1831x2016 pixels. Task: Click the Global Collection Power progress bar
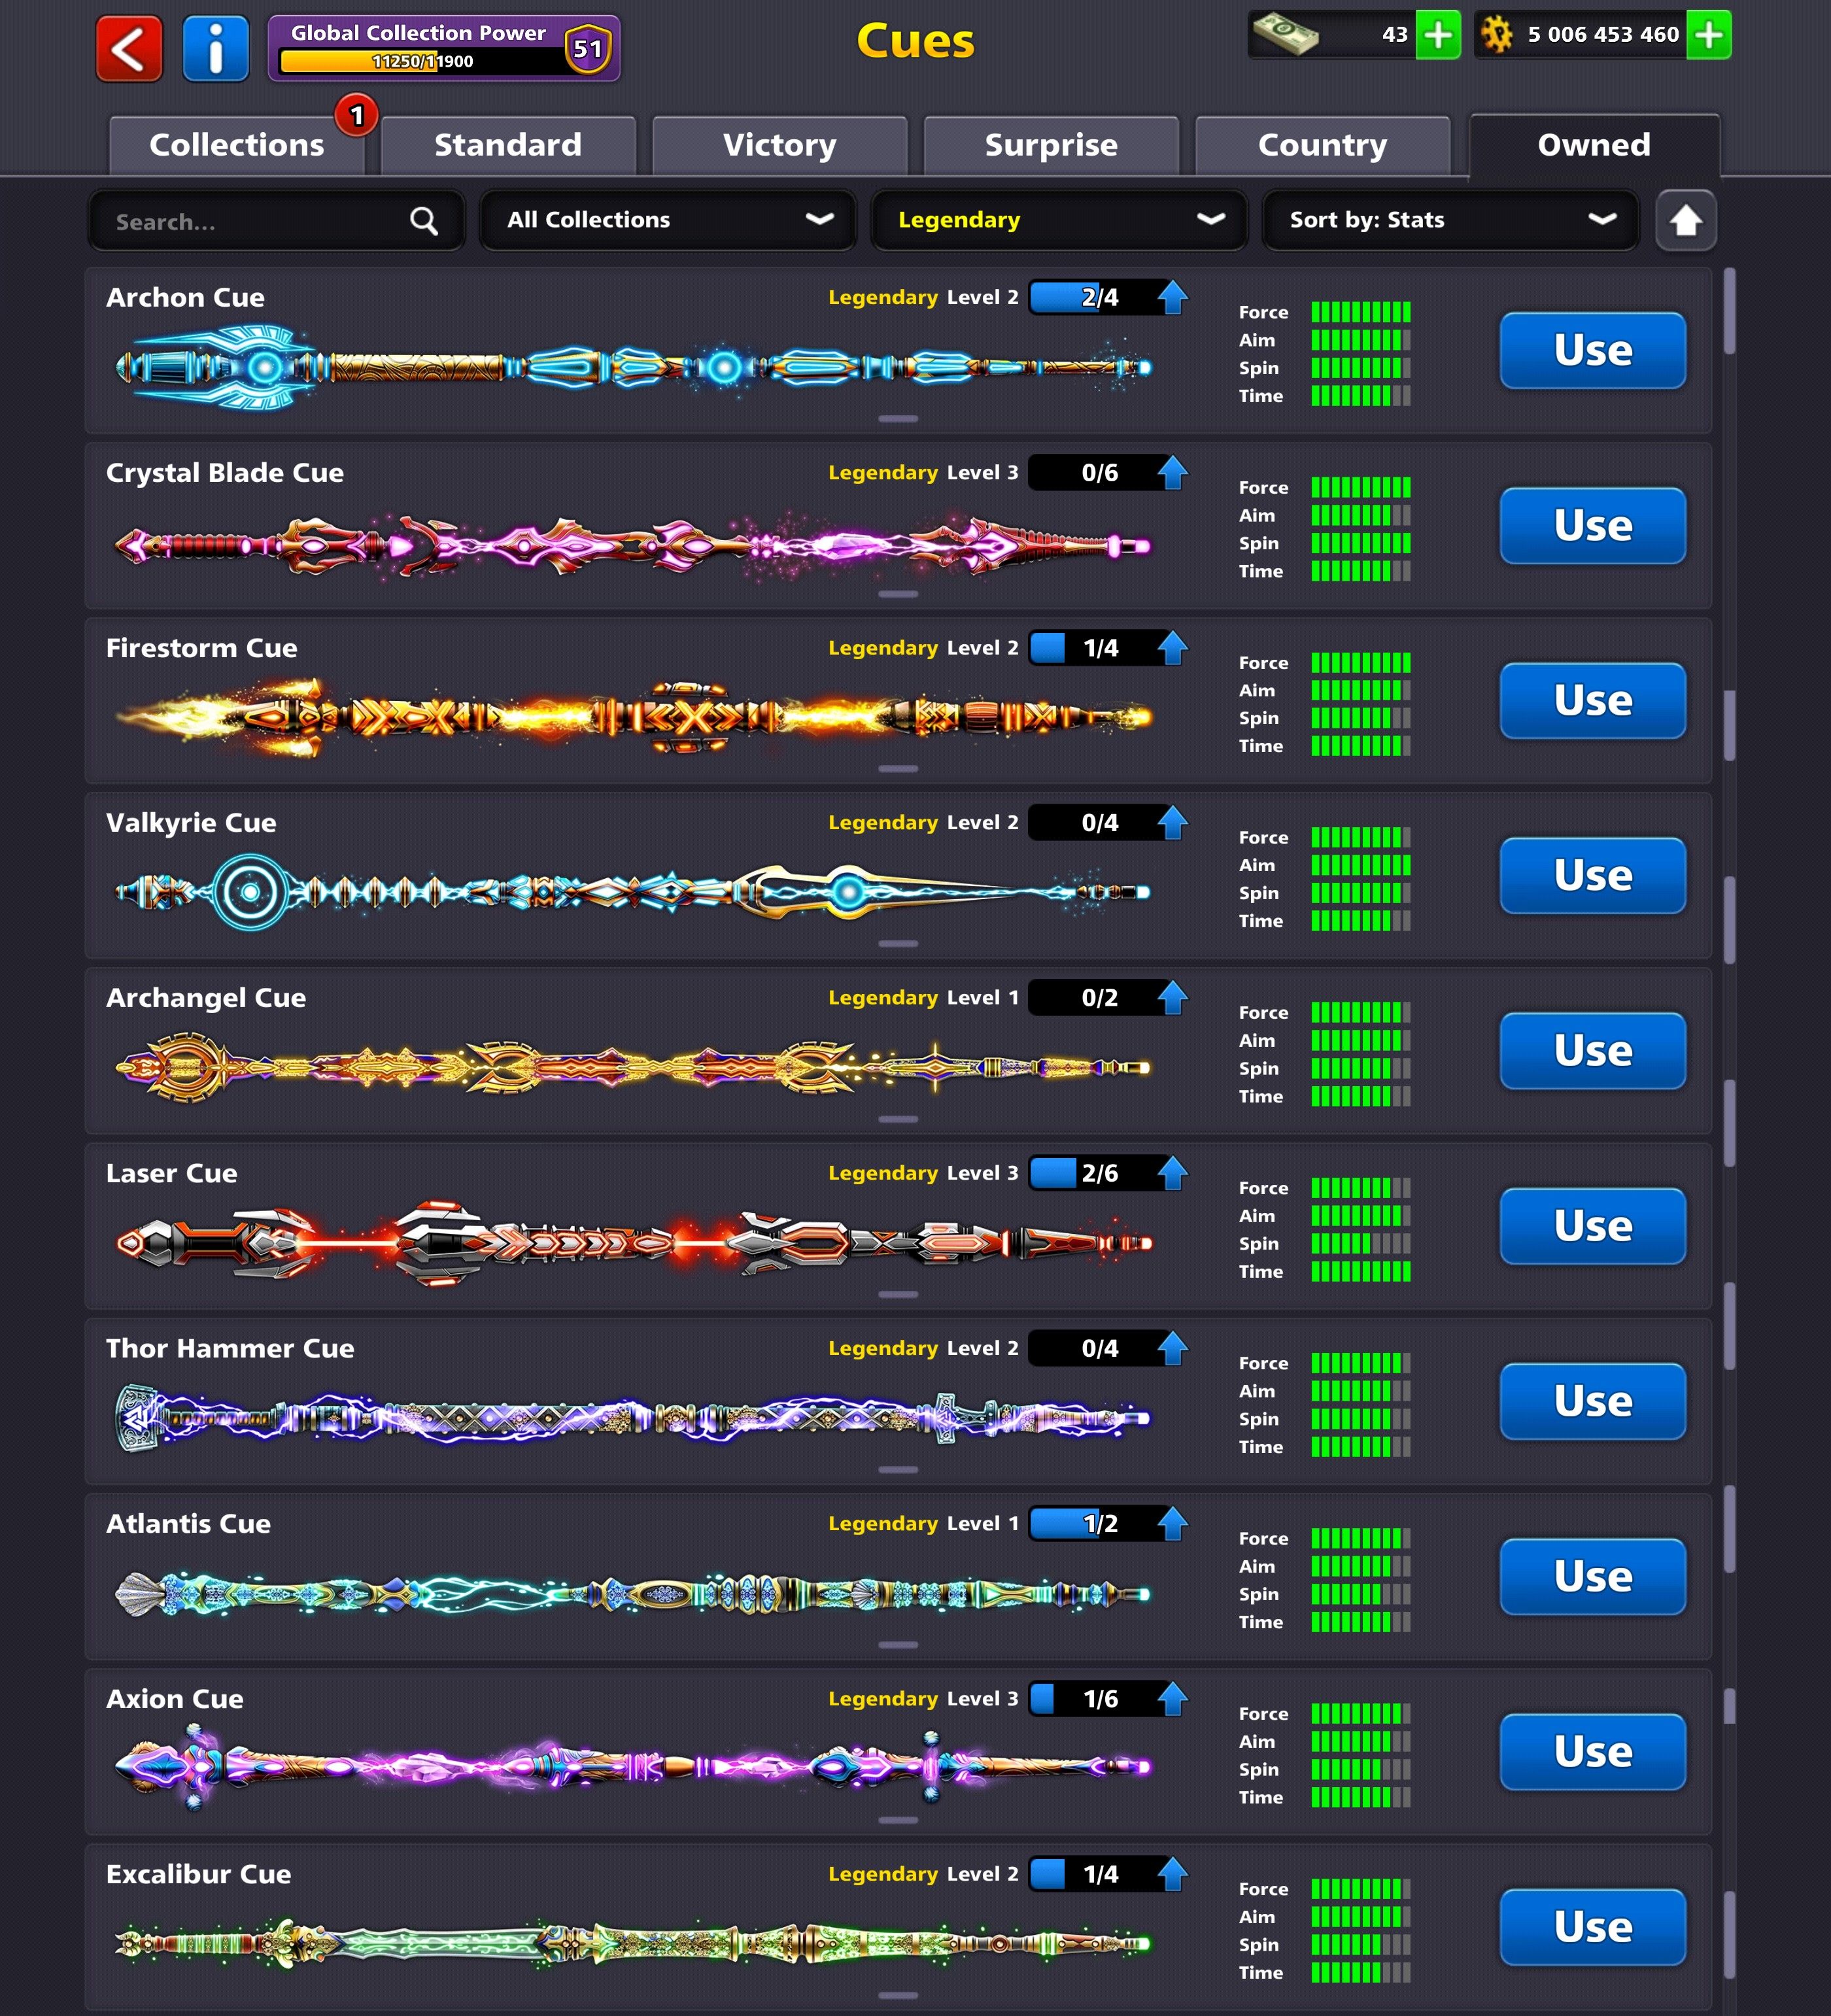(420, 61)
